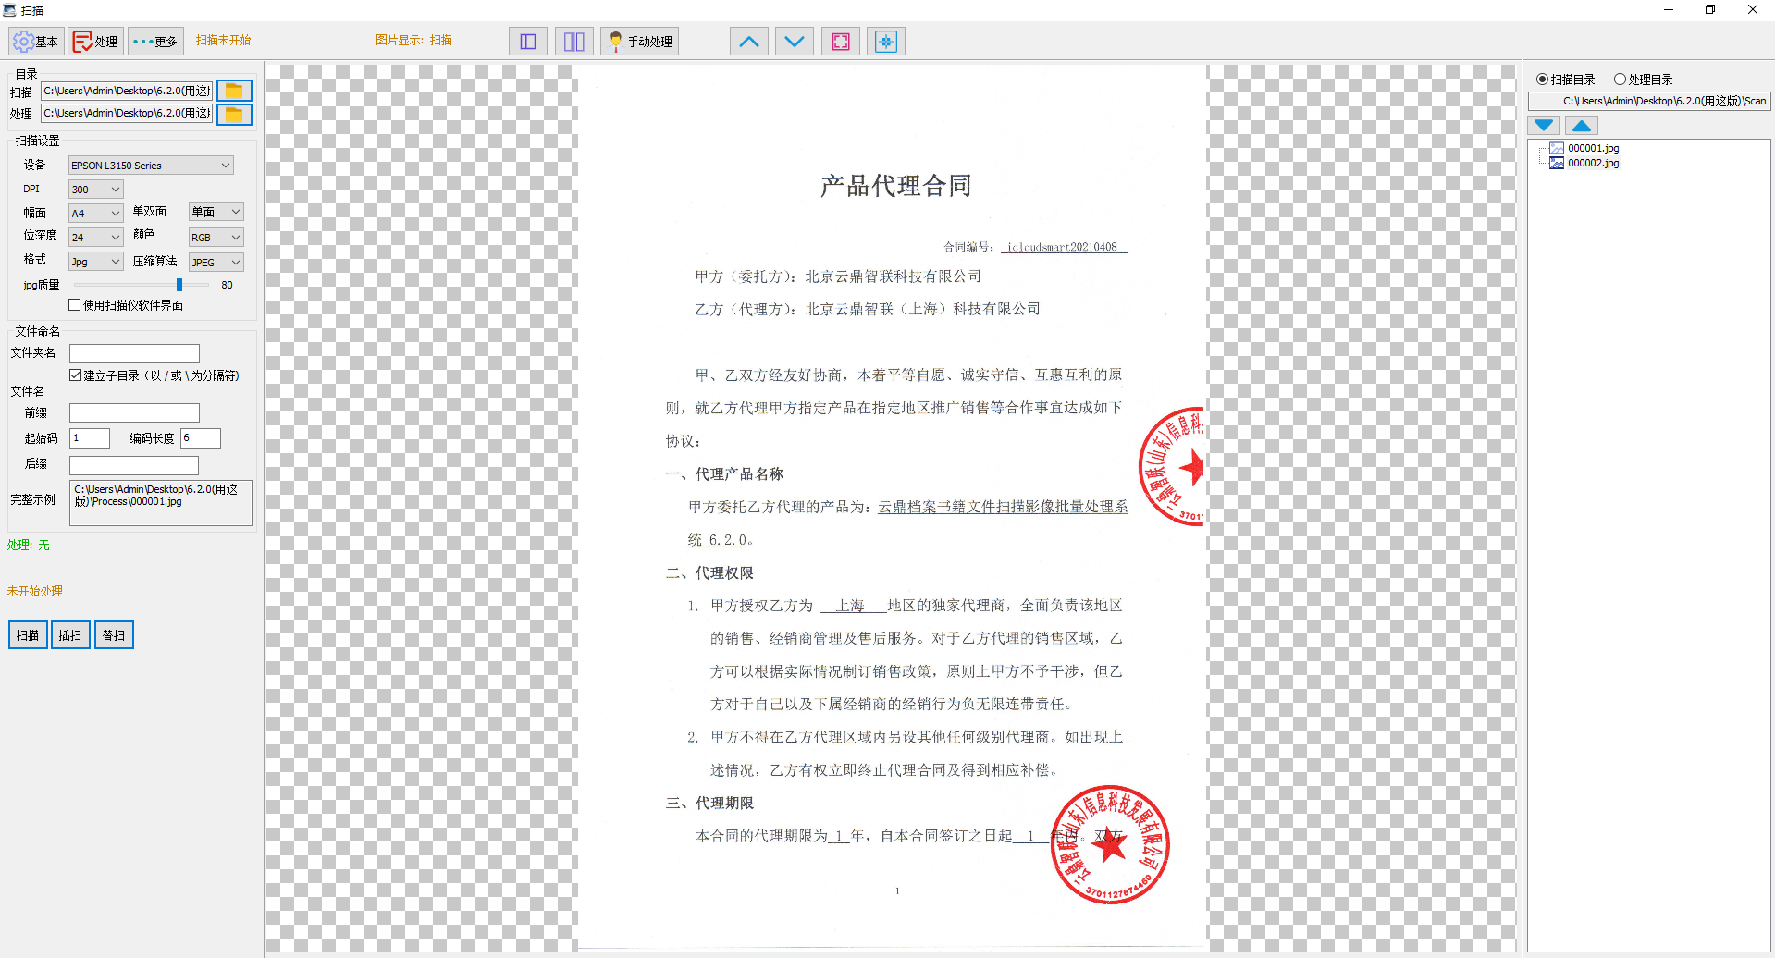Enable 使用扫描仪软件界面 checkbox
Screen dimensions: 1775x958
click(x=75, y=305)
